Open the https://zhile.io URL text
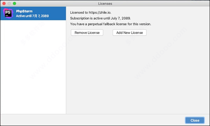Screen dimensions: 210x126 point(100,13)
